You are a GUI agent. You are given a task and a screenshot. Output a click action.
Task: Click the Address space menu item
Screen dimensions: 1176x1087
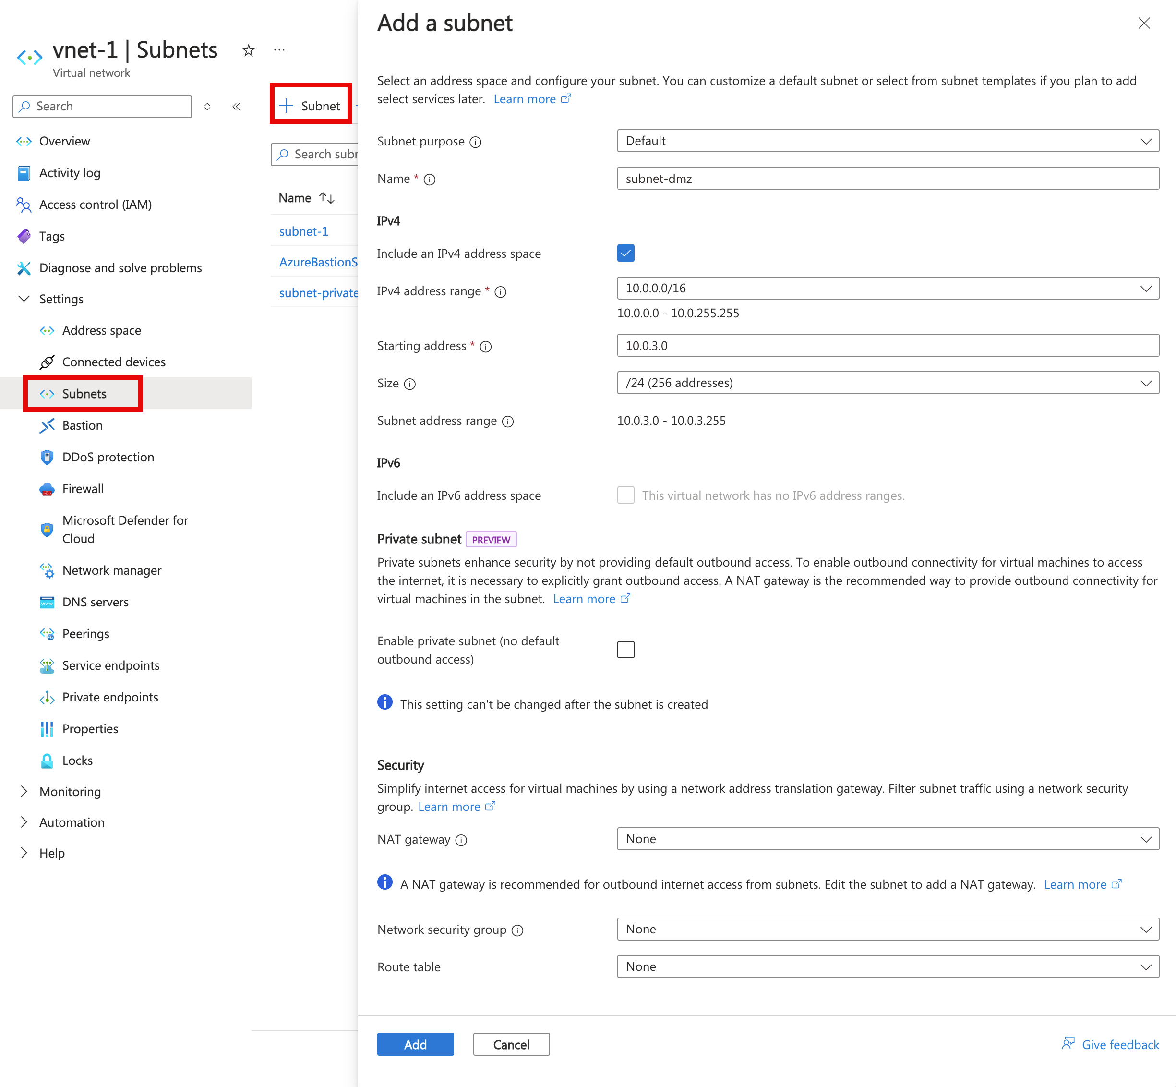[x=101, y=330]
